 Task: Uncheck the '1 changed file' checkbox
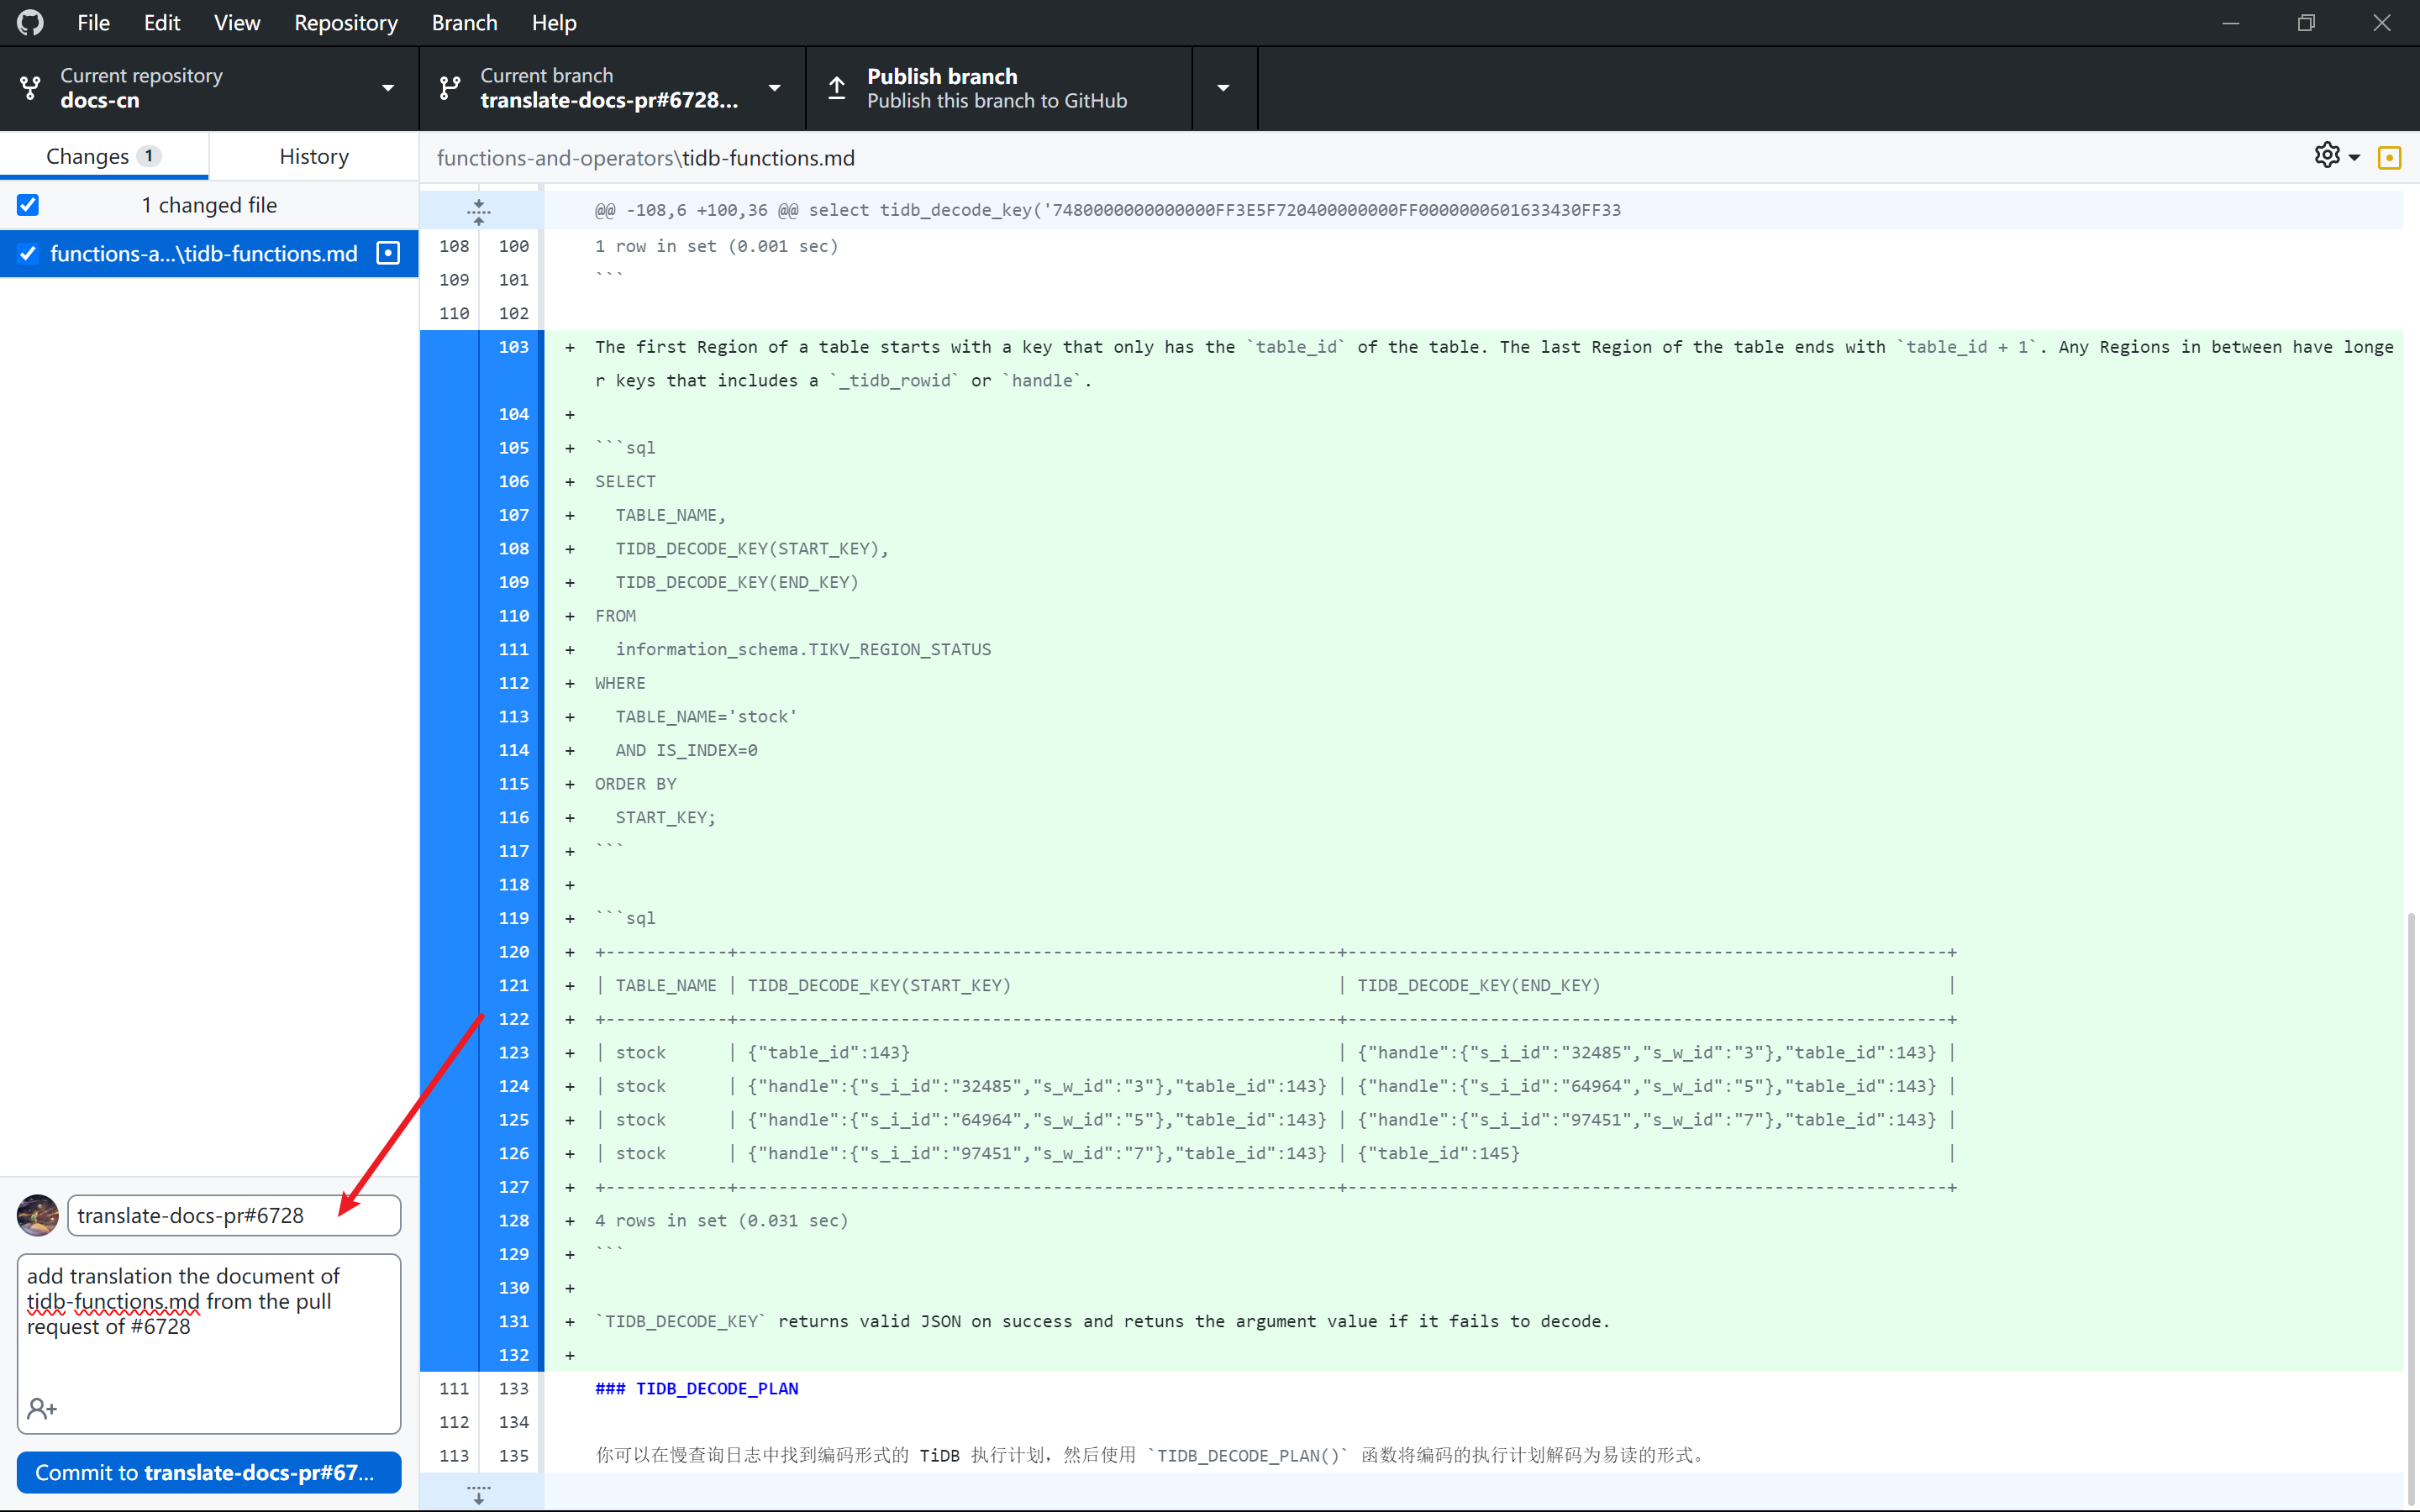[x=28, y=205]
